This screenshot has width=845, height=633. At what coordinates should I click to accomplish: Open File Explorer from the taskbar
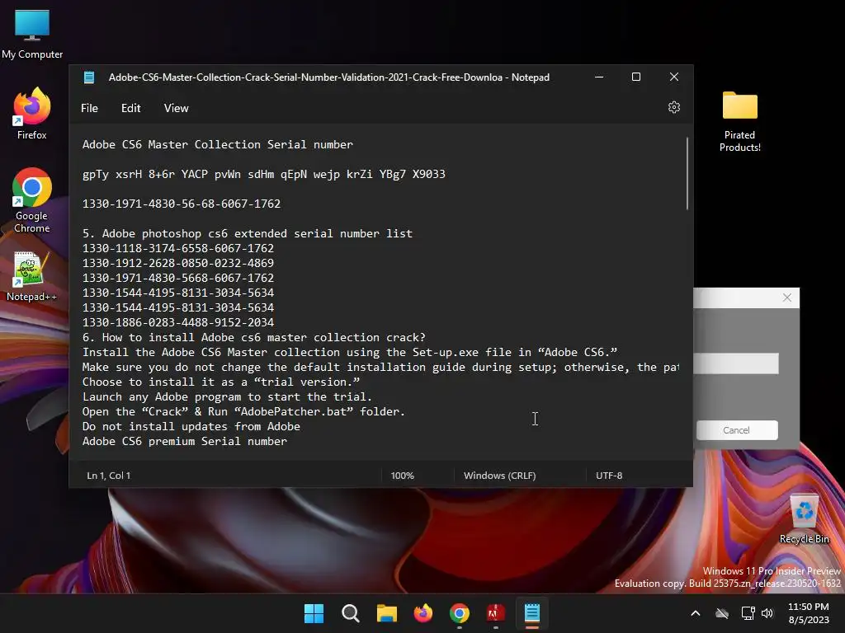click(386, 613)
